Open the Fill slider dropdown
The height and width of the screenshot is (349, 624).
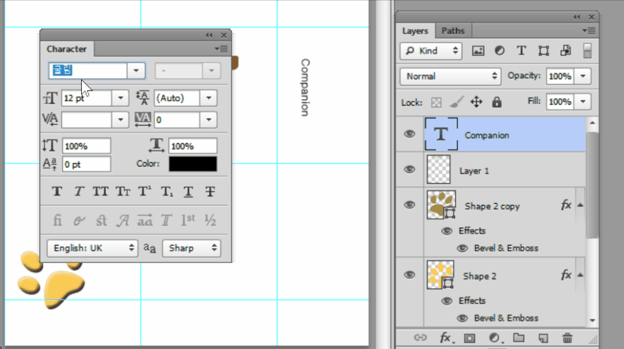click(583, 102)
